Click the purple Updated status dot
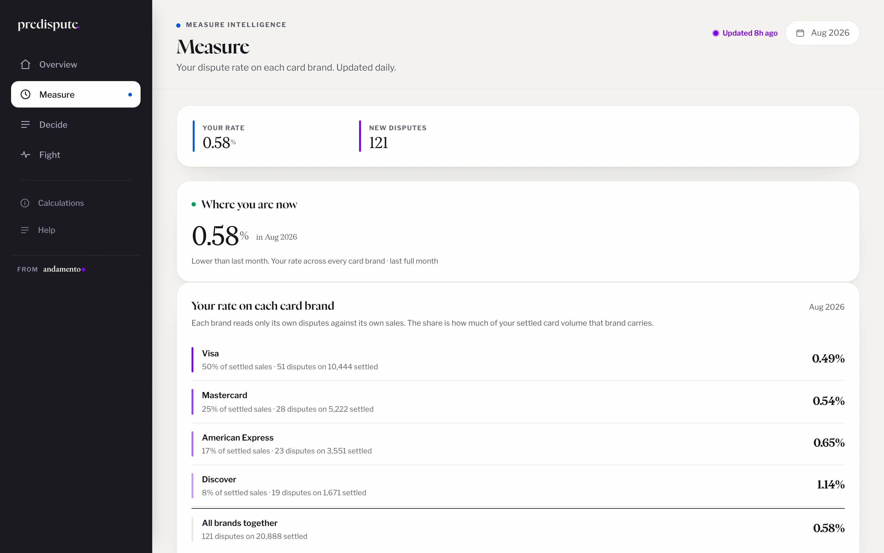This screenshot has height=553, width=884. tap(715, 33)
